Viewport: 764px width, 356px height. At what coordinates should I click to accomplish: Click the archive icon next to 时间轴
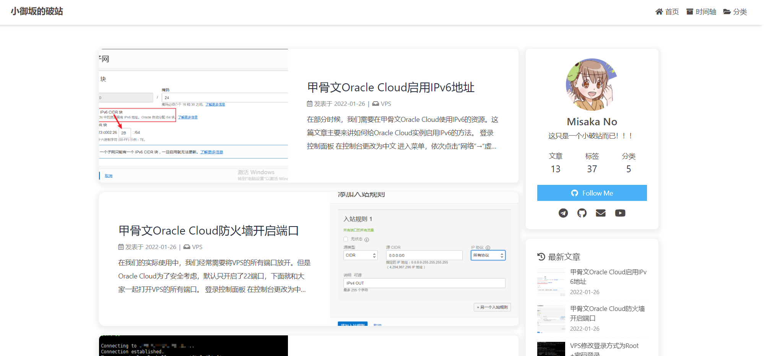[x=690, y=11]
